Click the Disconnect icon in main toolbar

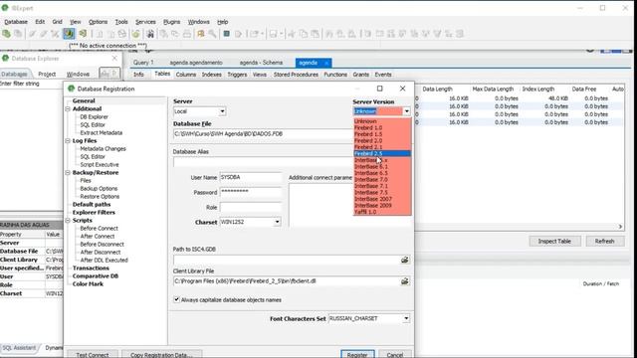55,34
